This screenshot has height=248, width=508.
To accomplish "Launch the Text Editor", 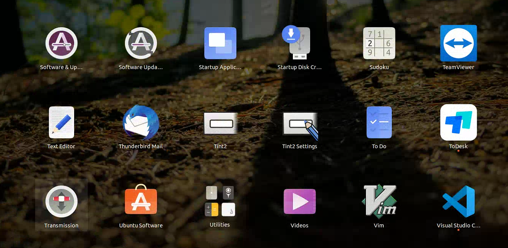I will [61, 122].
